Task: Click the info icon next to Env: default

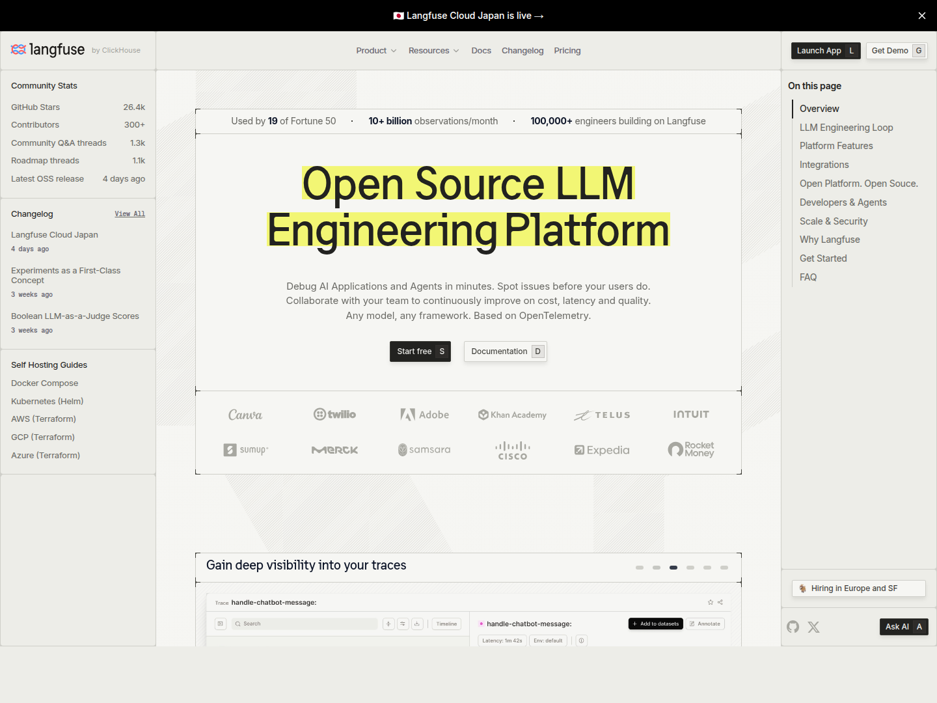Action: [x=582, y=641]
